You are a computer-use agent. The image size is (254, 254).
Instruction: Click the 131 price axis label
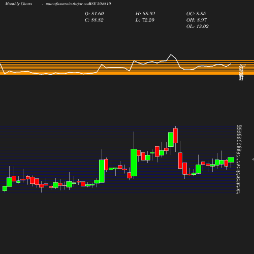coord(239,132)
